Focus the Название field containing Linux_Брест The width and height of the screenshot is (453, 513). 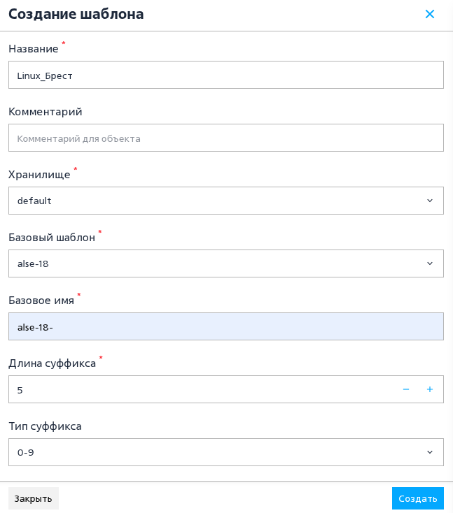[x=226, y=75]
